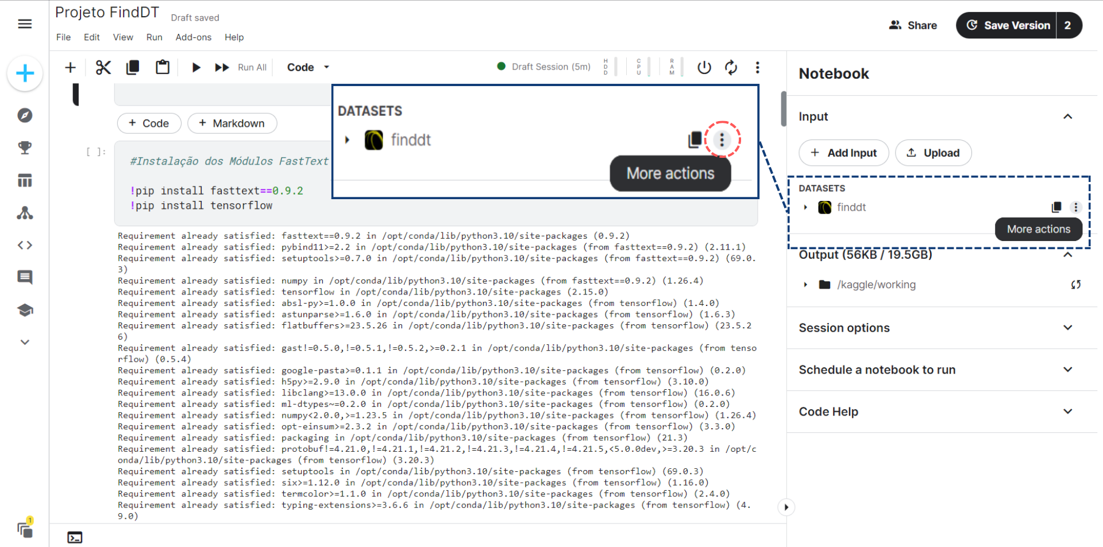
Task: Click the restart session refresh icon
Action: [x=731, y=68]
